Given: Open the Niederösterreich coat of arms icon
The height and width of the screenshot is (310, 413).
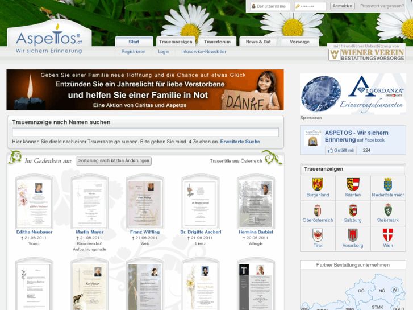Looking at the screenshot, I should tap(388, 184).
